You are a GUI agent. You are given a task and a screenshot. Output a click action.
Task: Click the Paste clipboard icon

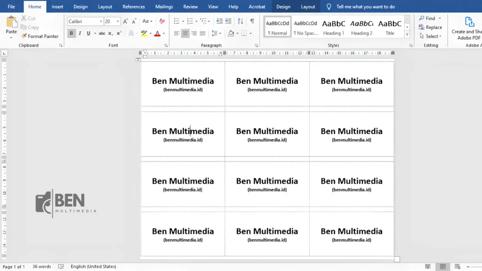pyautogui.click(x=11, y=23)
